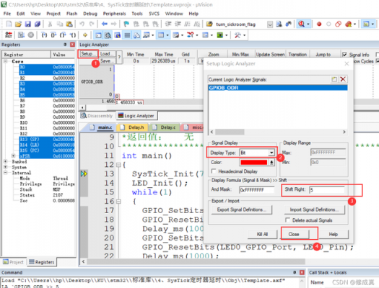The image size is (379, 288).
Task: Click the Insert breakpoint red dot icon
Action: (319, 24)
